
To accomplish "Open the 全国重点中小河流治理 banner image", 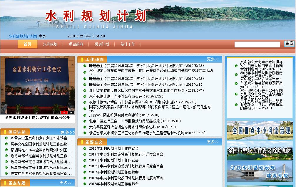I will pyautogui.click(x=260, y=130).
